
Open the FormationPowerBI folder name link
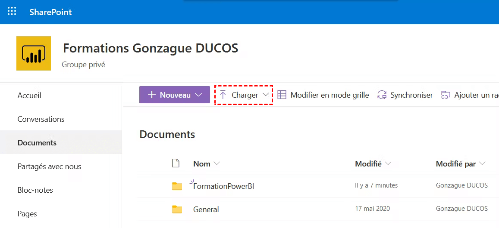223,186
